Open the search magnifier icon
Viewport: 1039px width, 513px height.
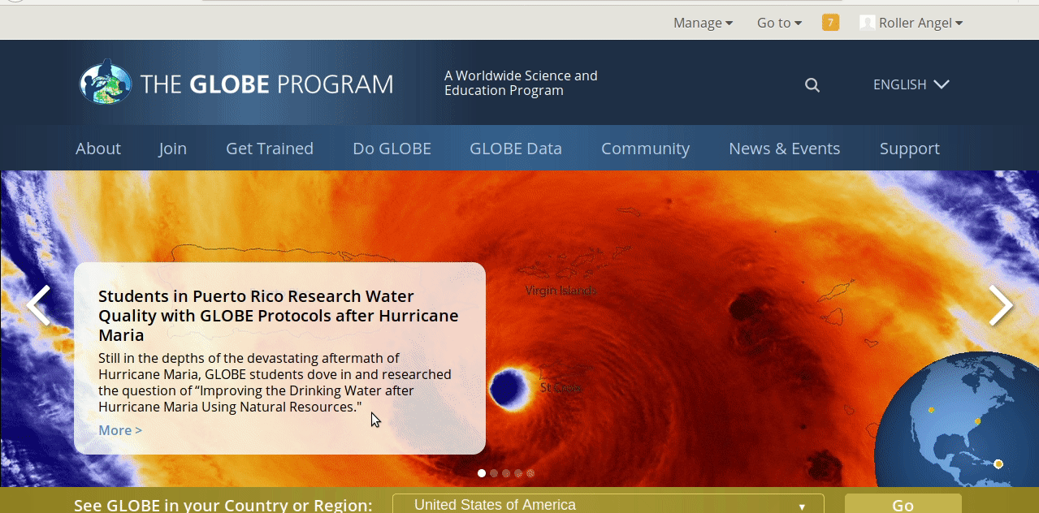(812, 84)
